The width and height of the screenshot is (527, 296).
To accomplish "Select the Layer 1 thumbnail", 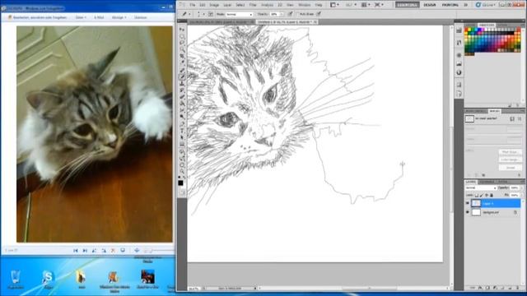I will pyautogui.click(x=476, y=203).
